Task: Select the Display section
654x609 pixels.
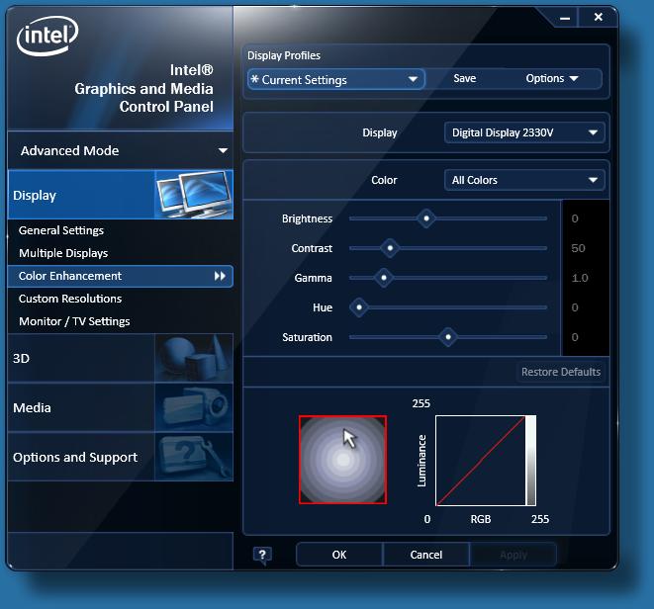Action: [120, 194]
